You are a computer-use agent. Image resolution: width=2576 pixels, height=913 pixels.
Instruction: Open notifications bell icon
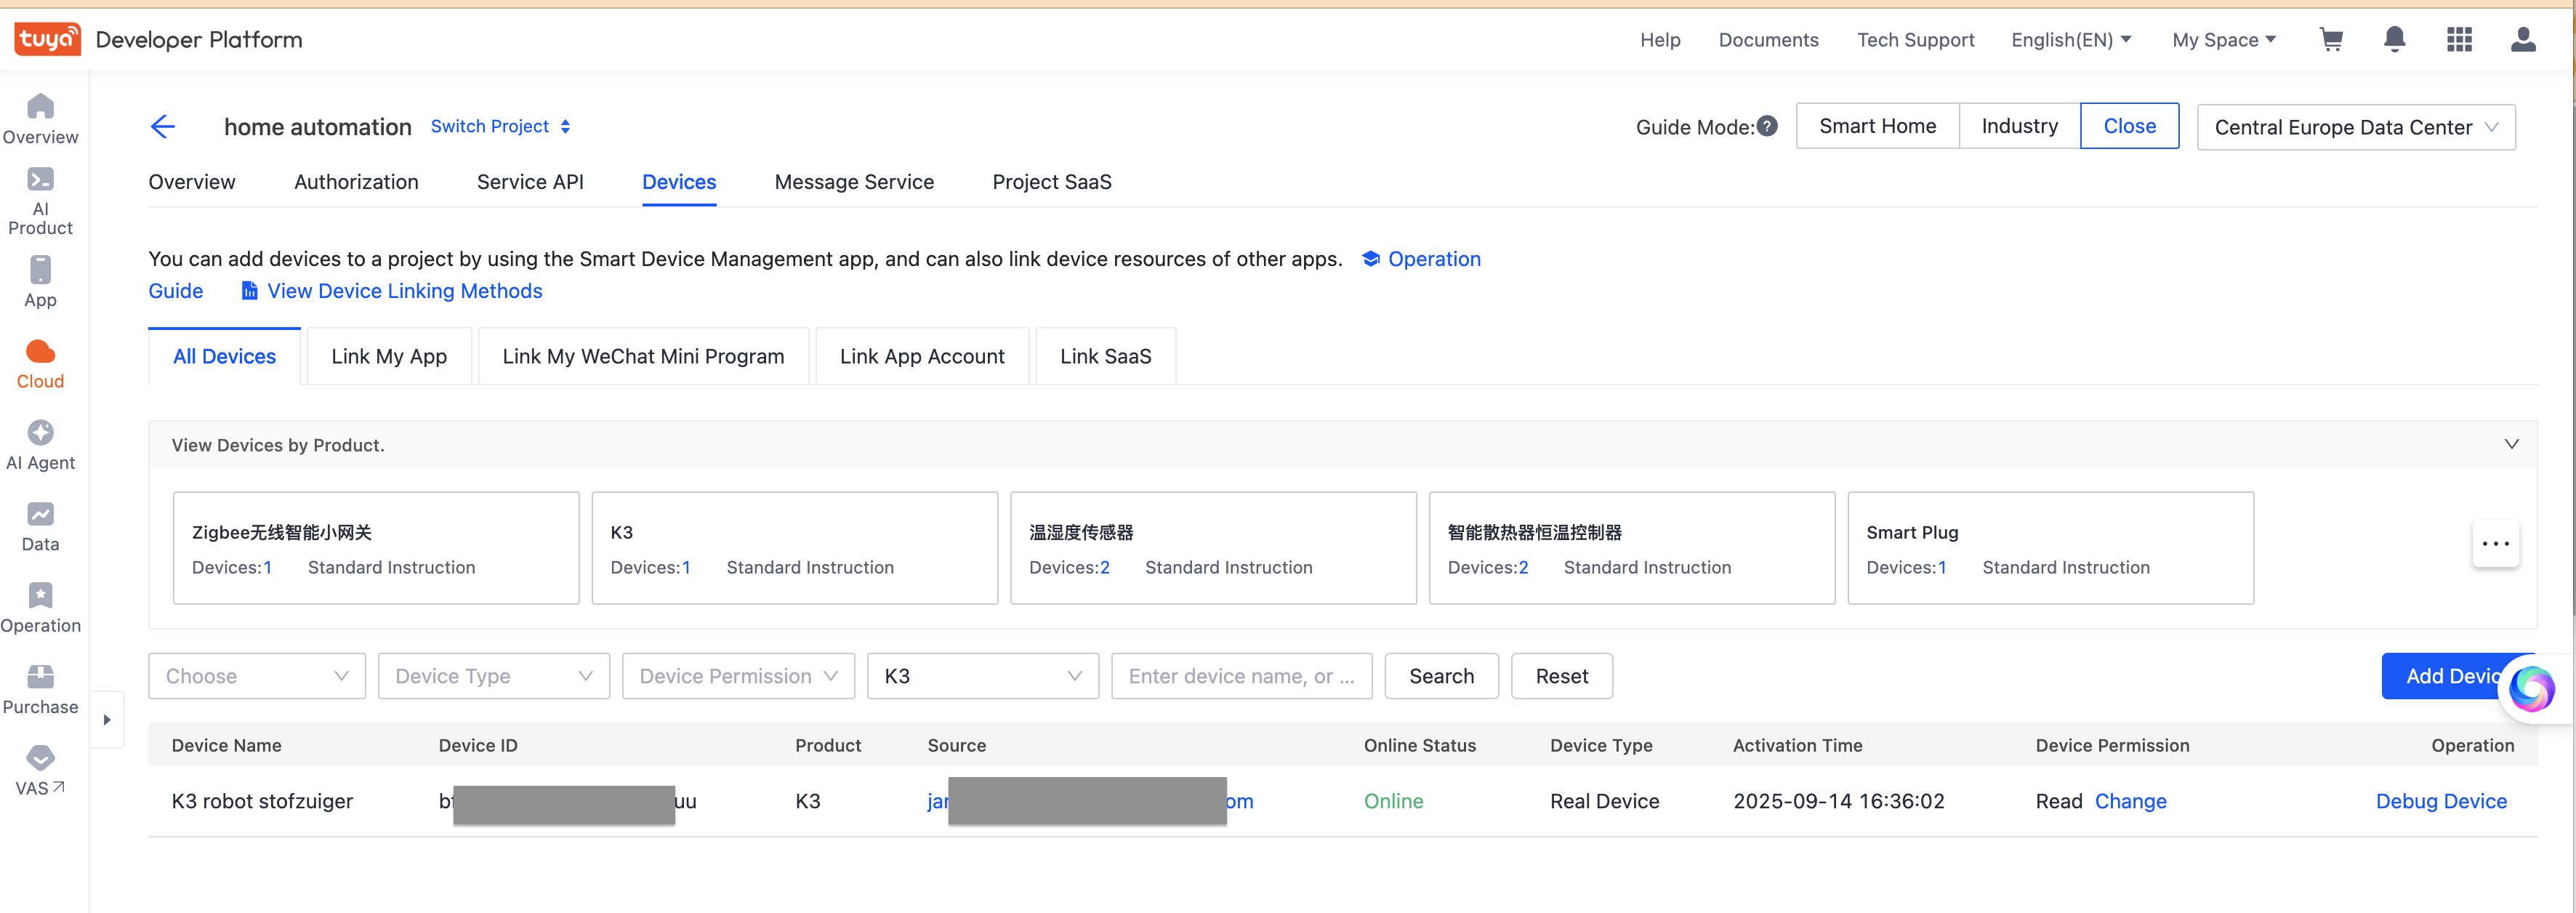[2394, 40]
